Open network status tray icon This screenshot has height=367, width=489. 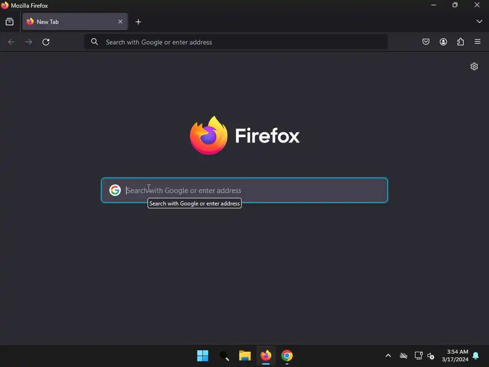(418, 356)
